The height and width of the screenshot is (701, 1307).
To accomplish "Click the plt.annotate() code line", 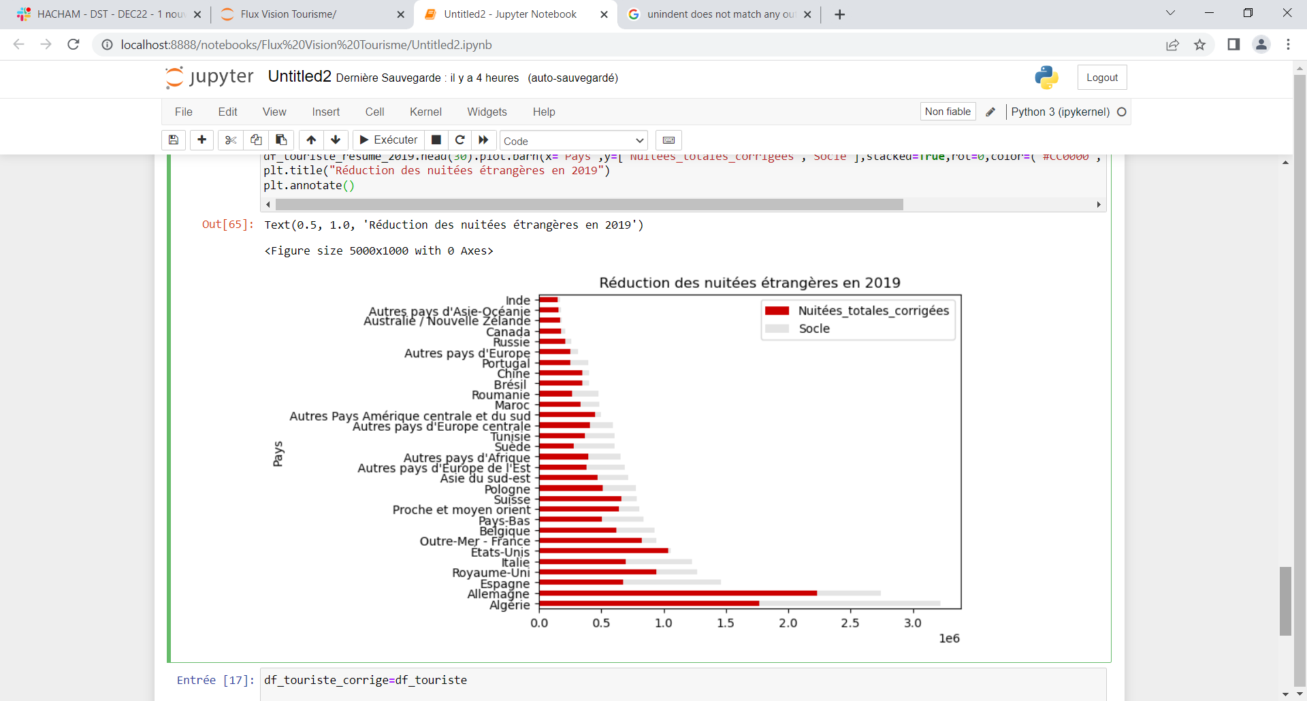I will pos(309,185).
